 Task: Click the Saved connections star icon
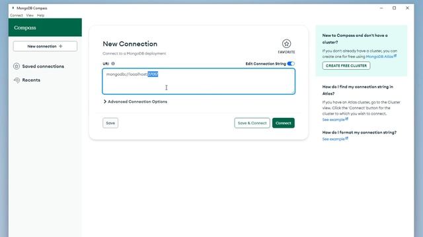(x=17, y=66)
